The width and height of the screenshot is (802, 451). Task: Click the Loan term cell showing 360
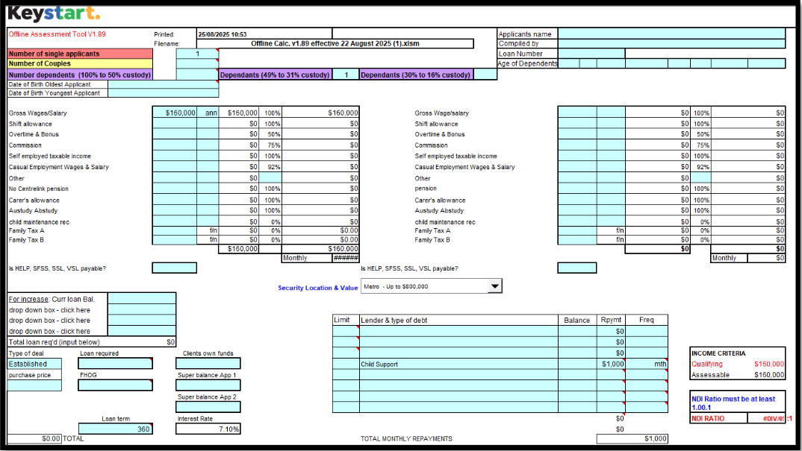[x=115, y=429]
